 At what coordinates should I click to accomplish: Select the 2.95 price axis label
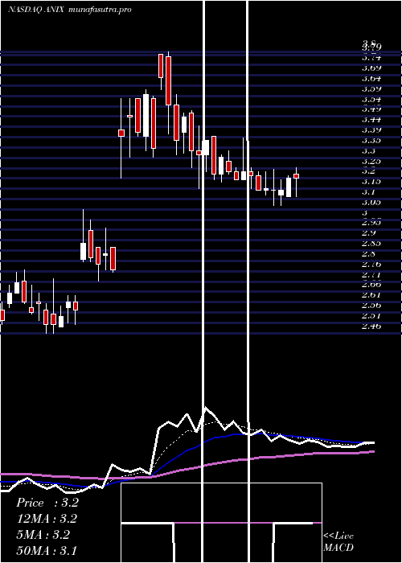click(371, 222)
